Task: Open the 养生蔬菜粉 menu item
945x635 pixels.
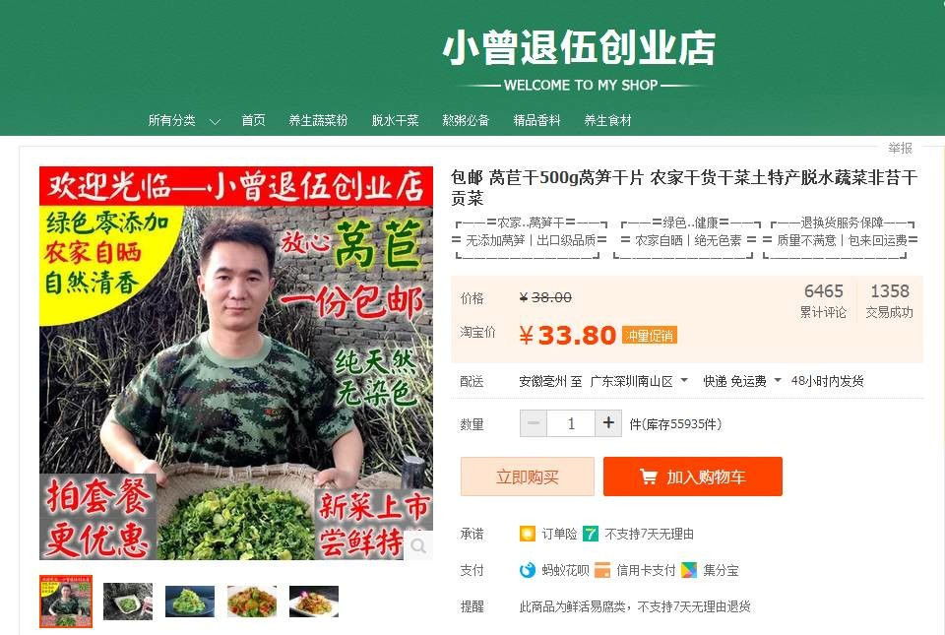Action: [318, 120]
